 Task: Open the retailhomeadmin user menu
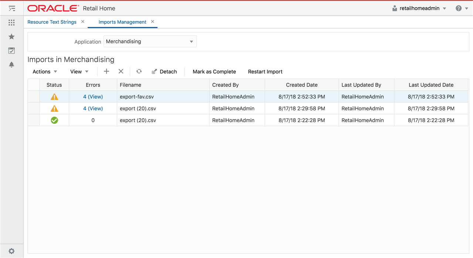click(419, 8)
